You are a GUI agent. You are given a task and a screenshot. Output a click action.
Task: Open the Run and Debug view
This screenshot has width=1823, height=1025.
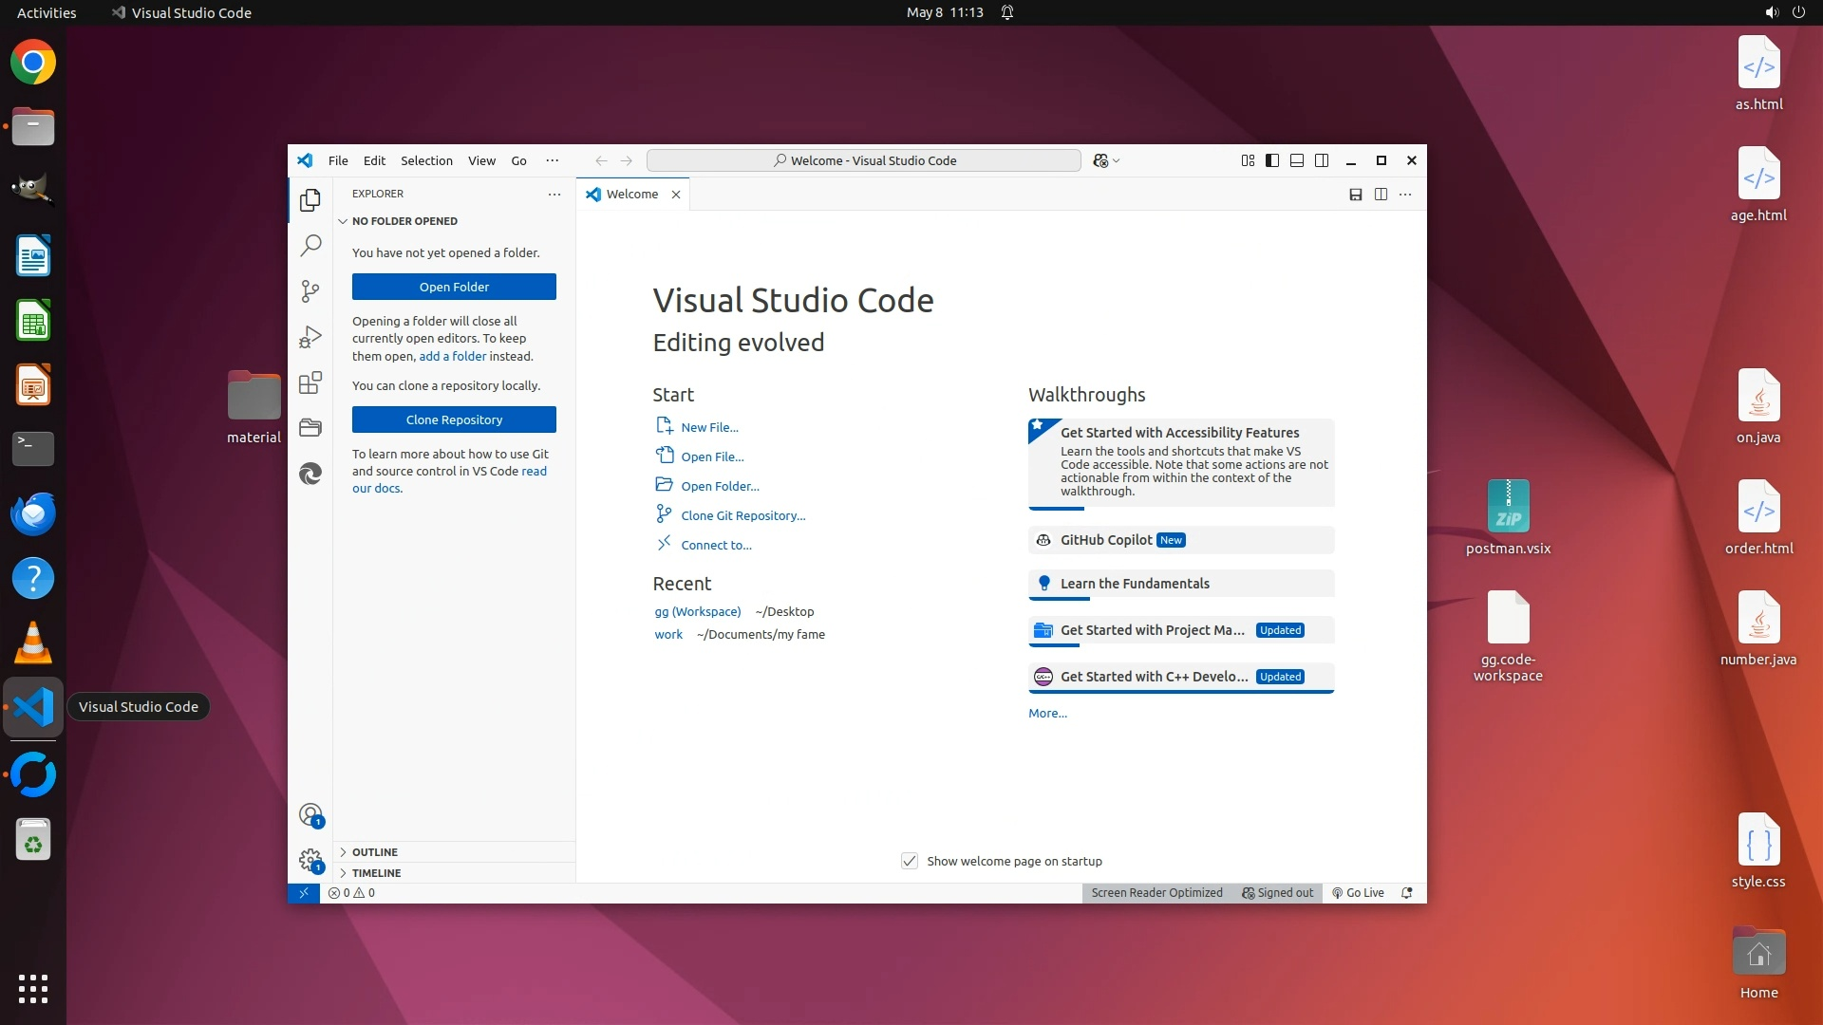point(310,337)
